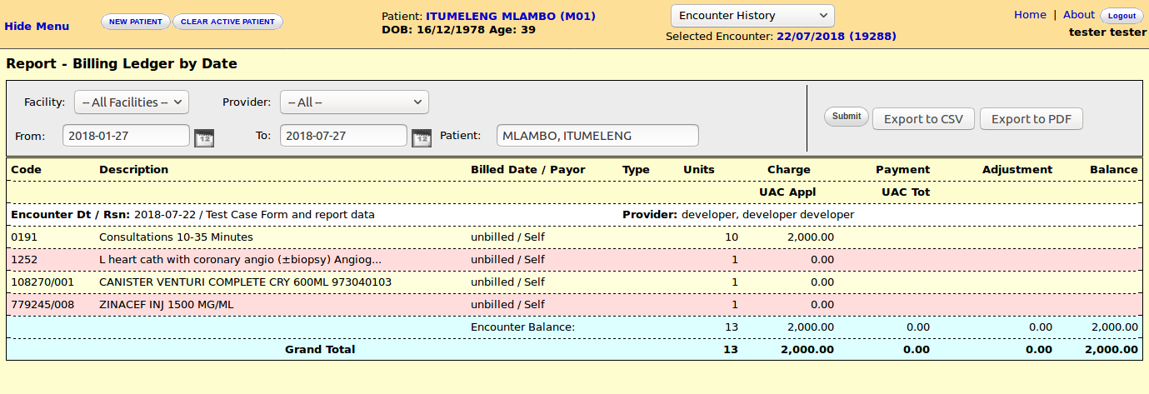Clear the active patient
This screenshot has height=394, width=1149.
[227, 22]
